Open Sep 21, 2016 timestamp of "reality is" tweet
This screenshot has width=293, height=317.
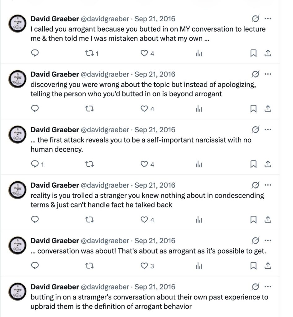[155, 185]
